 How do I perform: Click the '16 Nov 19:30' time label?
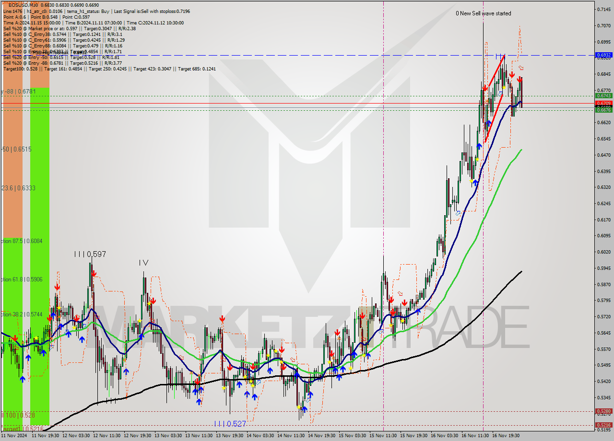(x=506, y=436)
